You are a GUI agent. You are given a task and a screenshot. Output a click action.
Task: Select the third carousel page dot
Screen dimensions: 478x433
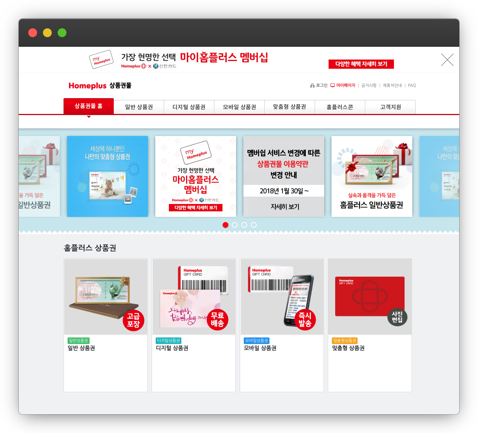click(244, 225)
